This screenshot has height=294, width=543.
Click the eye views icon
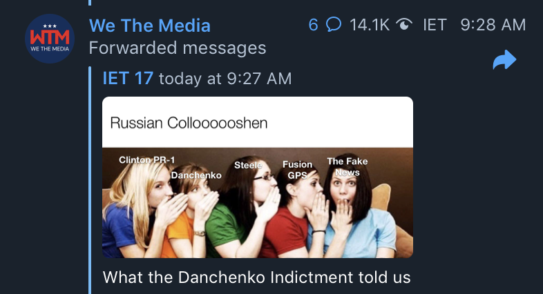pos(403,25)
